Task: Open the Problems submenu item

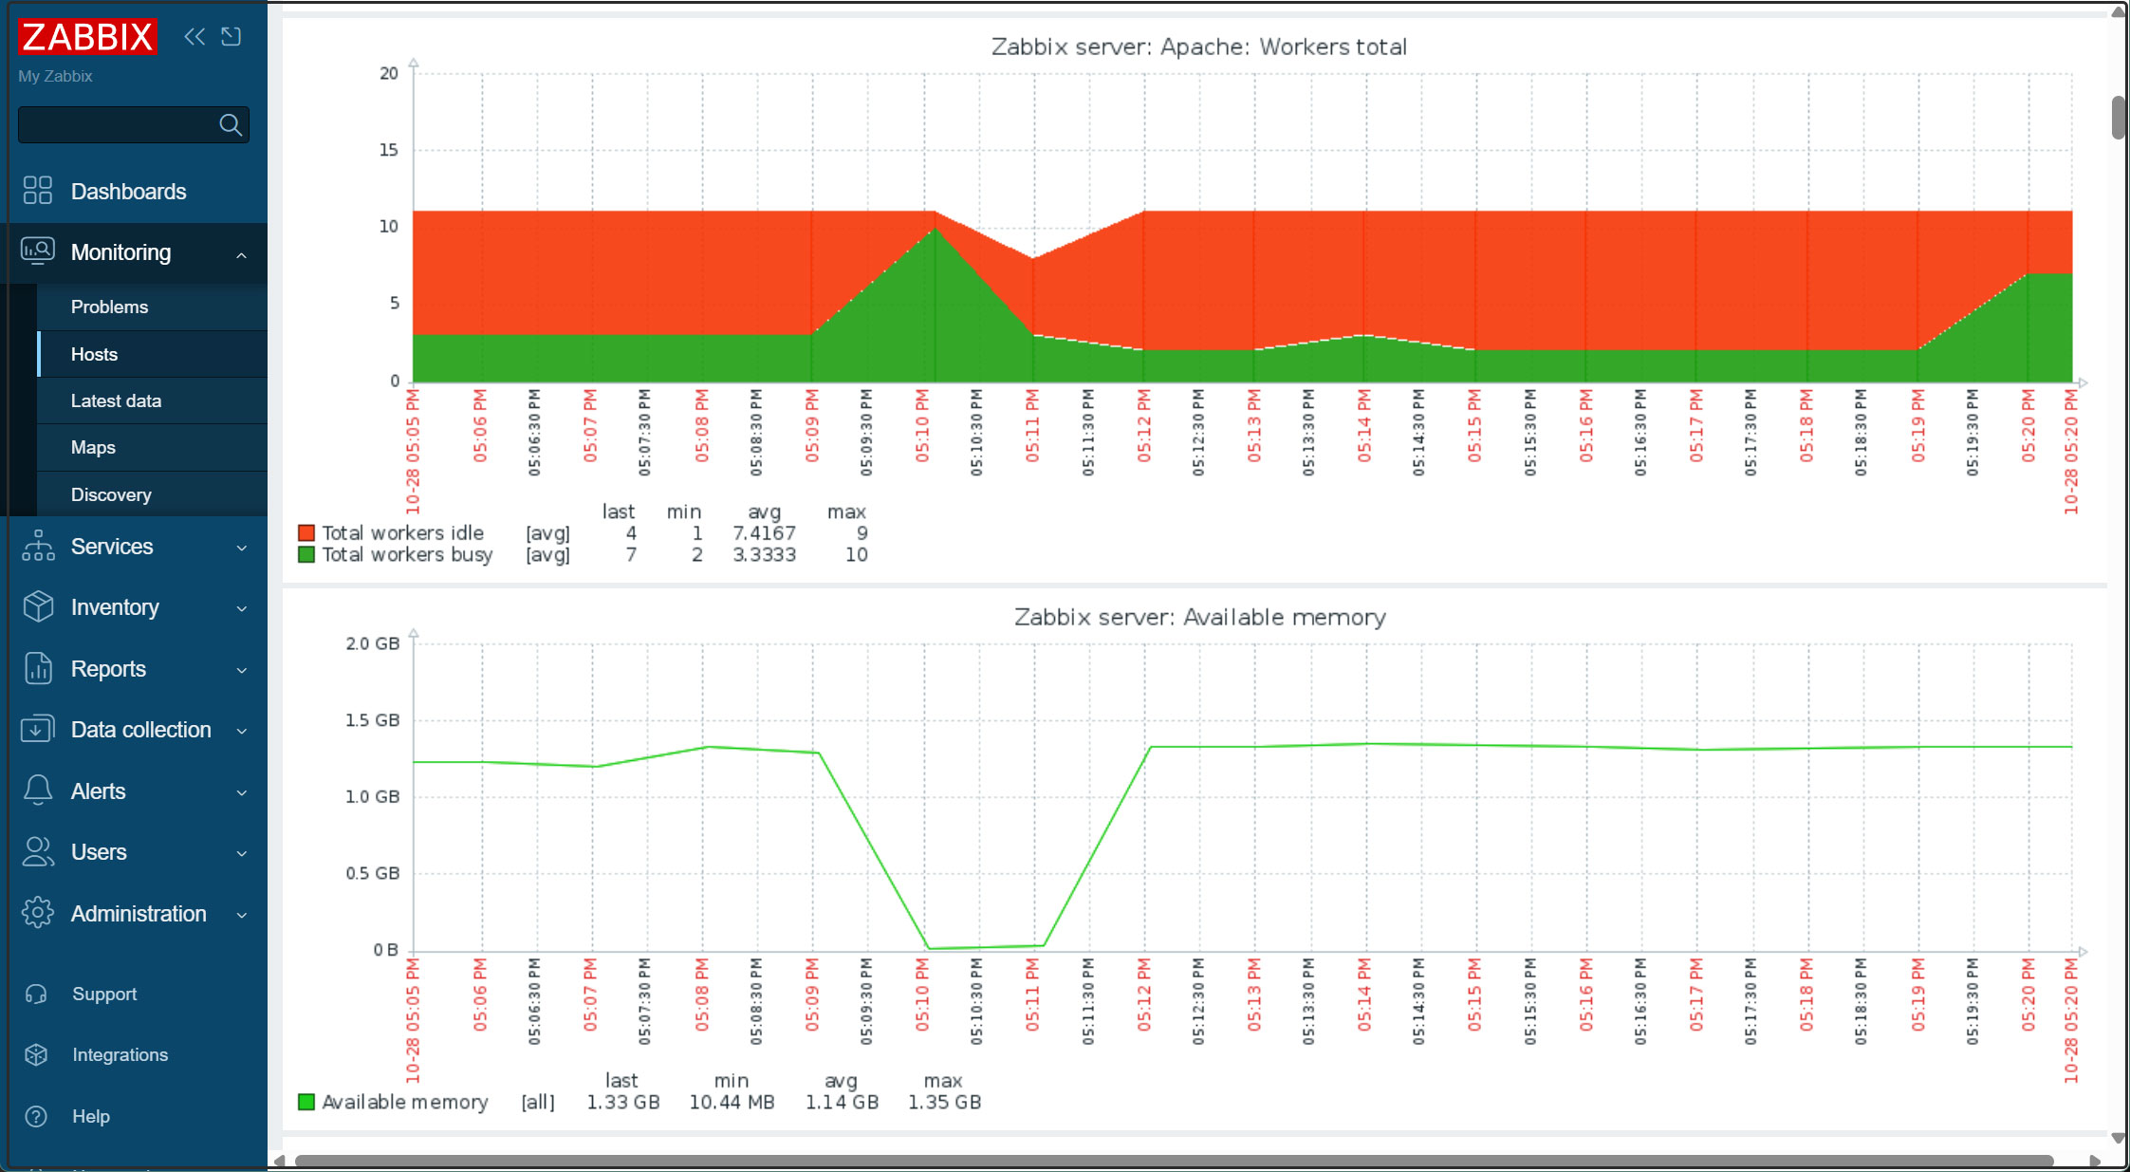Action: pyautogui.click(x=109, y=307)
